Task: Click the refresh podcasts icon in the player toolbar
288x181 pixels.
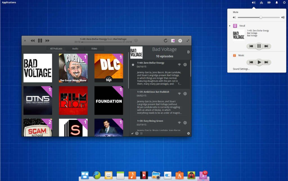Action: 166,41
